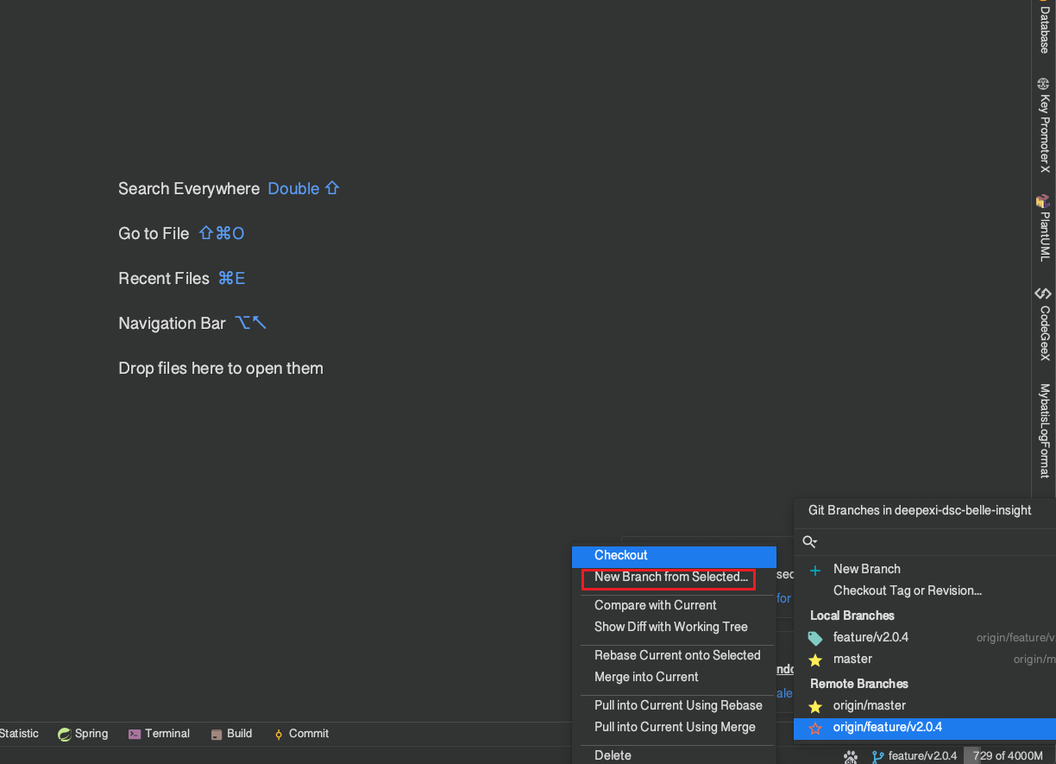
Task: Open the PlantUML side panel
Action: coord(1044,228)
